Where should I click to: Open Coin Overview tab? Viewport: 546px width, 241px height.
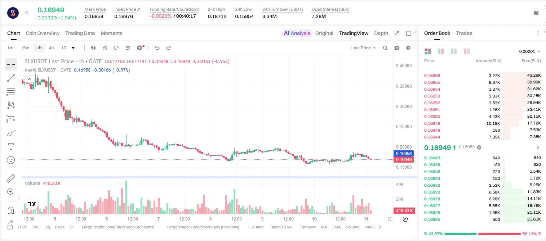[43, 33]
